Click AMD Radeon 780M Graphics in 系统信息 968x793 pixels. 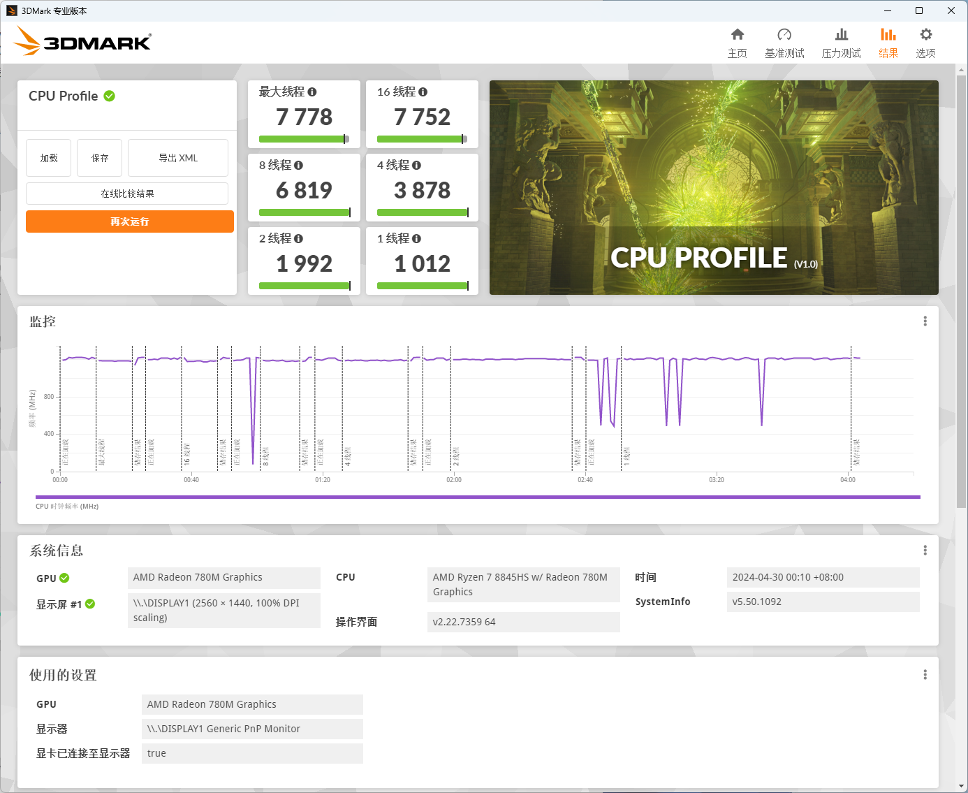[223, 577]
